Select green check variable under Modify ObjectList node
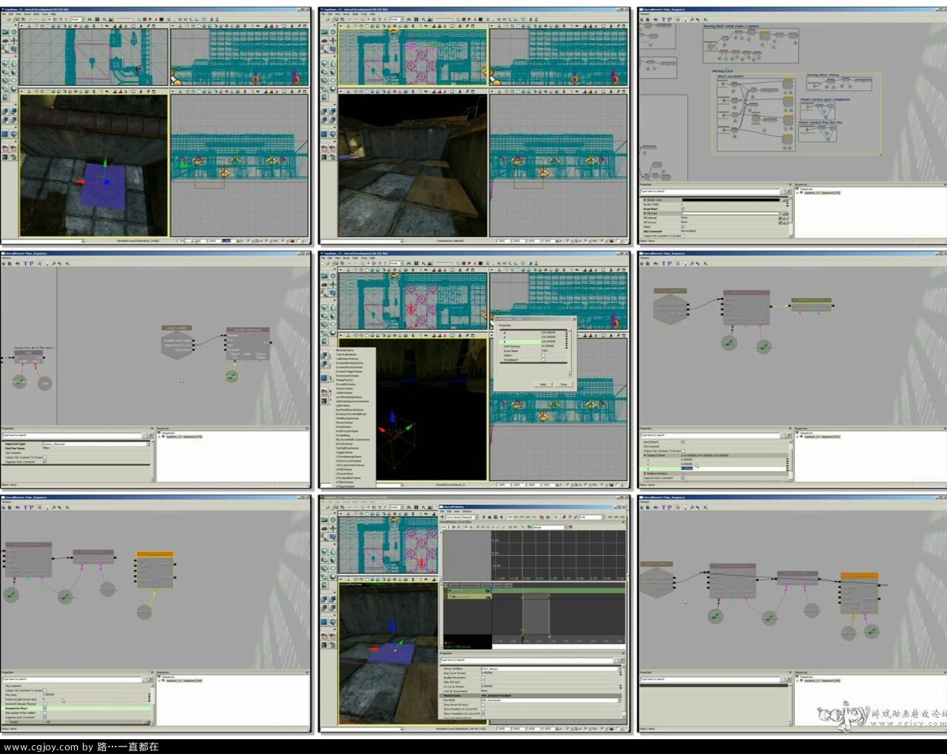The image size is (947, 754). (x=231, y=376)
